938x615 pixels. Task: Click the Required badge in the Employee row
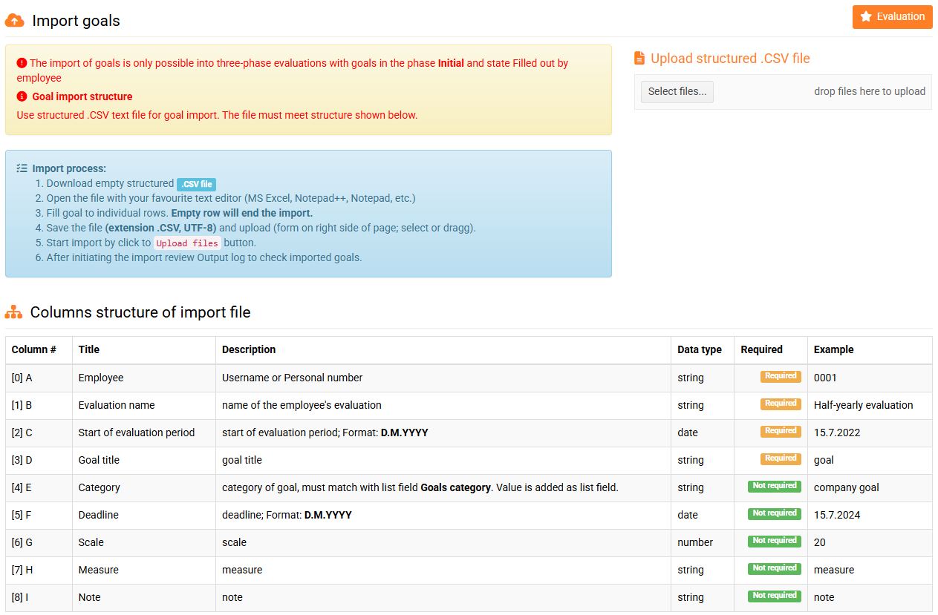click(x=781, y=376)
